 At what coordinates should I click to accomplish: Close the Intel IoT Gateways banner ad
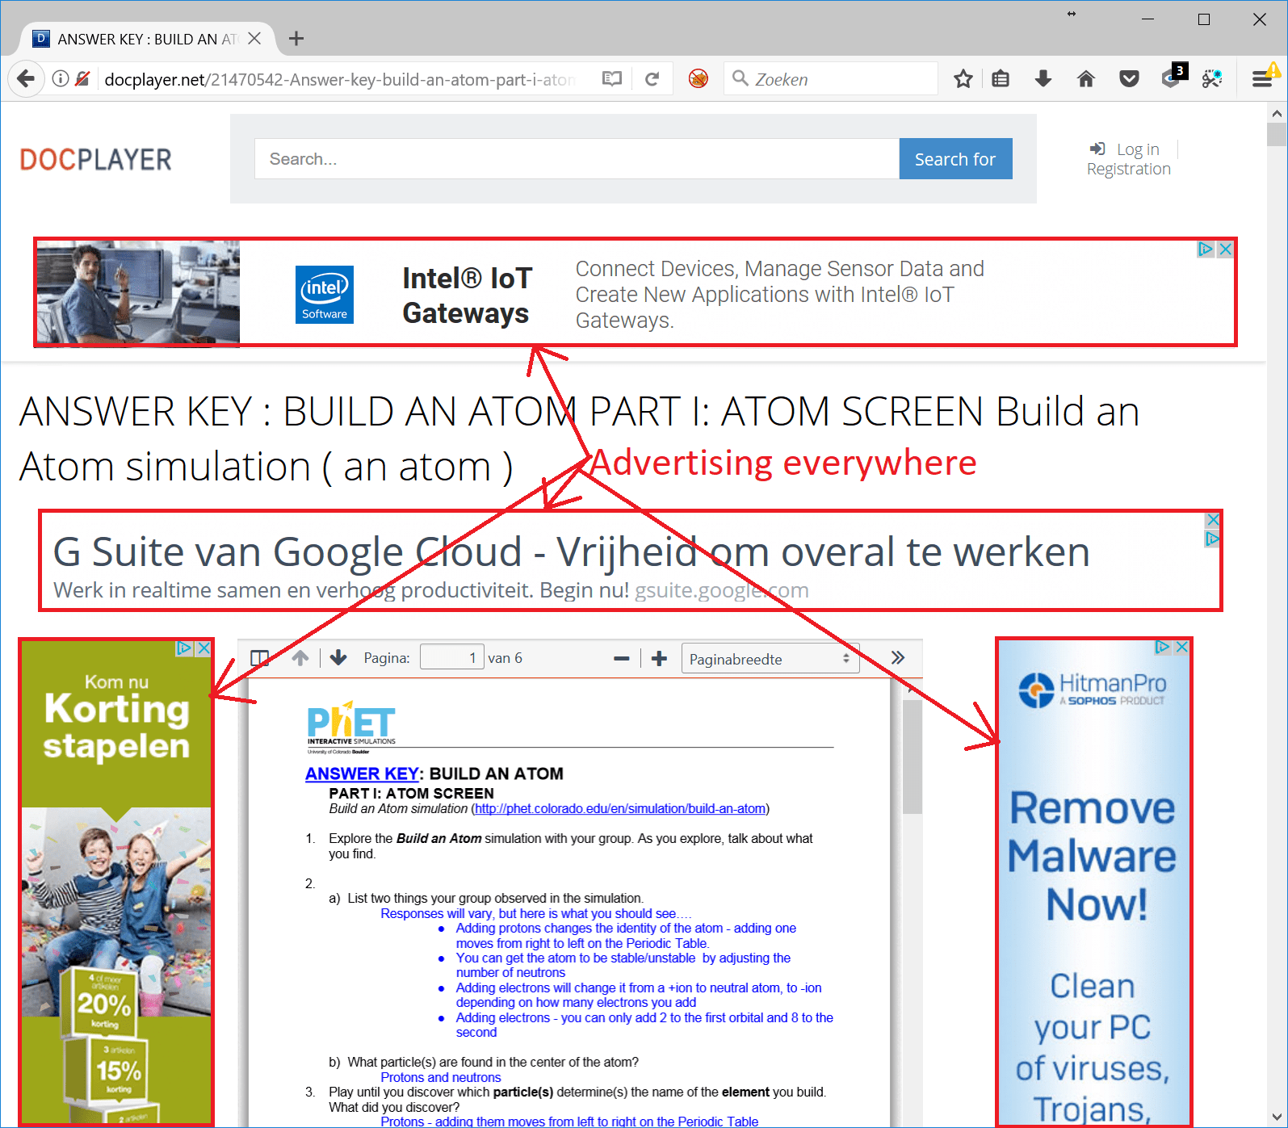(1225, 250)
